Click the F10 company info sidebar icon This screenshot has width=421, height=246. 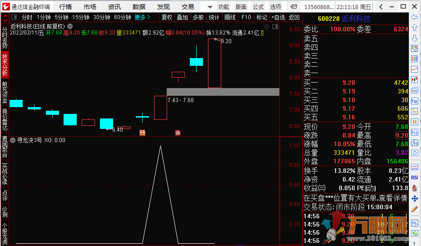click(x=414, y=101)
